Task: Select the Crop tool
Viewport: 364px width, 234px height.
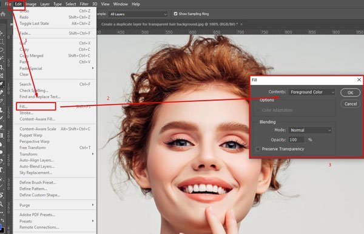Action: point(2,67)
